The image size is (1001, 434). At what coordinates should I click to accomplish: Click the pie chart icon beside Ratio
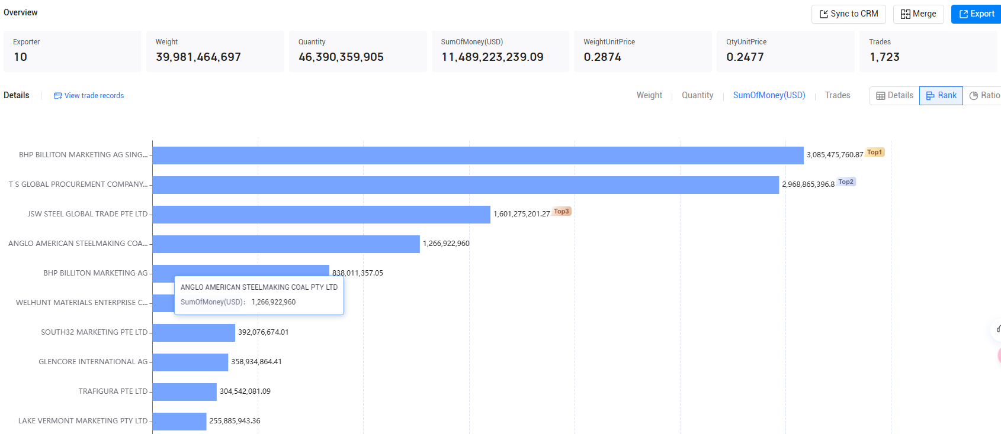(x=974, y=96)
